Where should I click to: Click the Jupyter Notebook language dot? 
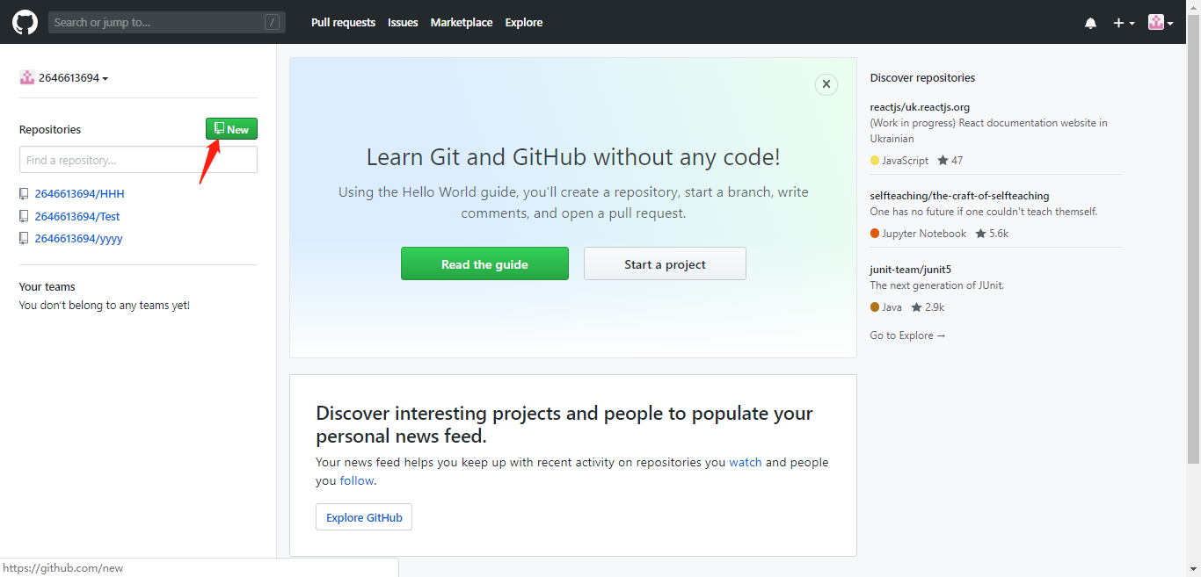pos(875,234)
